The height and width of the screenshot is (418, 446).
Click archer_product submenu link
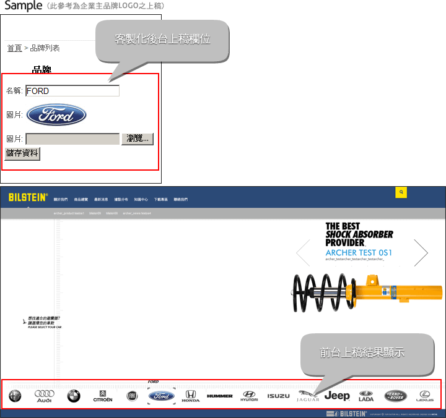pos(69,213)
